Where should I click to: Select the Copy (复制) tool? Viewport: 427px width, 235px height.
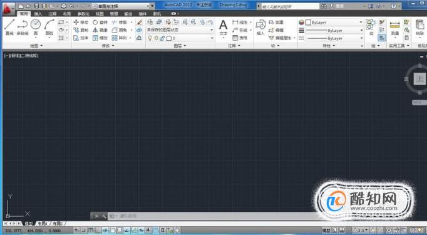tap(81, 30)
